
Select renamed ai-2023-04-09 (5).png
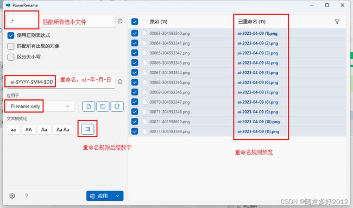[x=257, y=72]
